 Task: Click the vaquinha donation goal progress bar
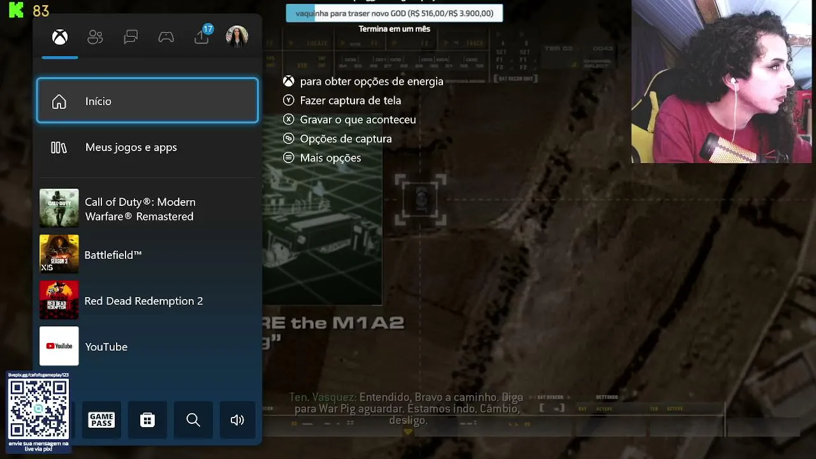[394, 13]
